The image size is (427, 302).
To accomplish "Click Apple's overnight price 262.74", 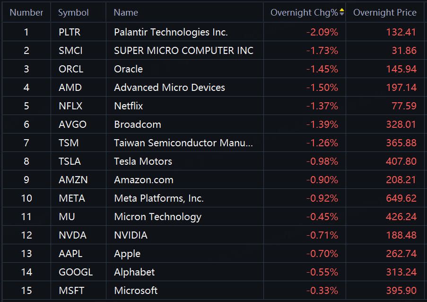I will click(401, 254).
